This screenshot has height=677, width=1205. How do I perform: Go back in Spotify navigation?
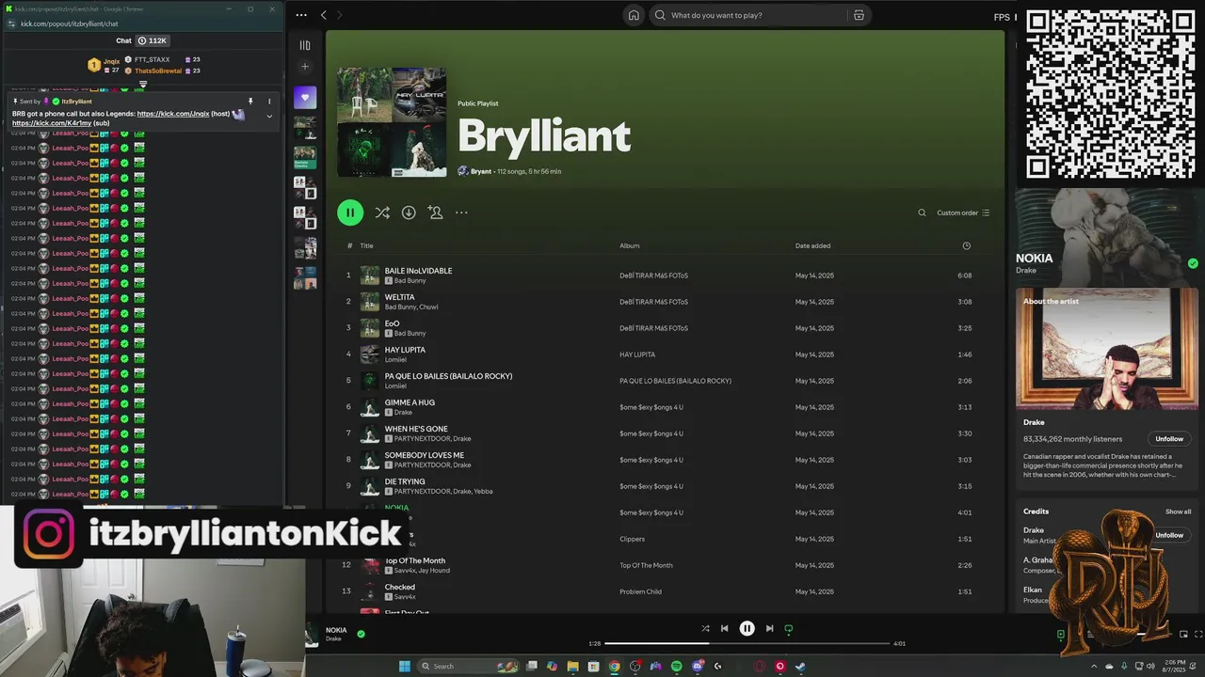(x=324, y=15)
